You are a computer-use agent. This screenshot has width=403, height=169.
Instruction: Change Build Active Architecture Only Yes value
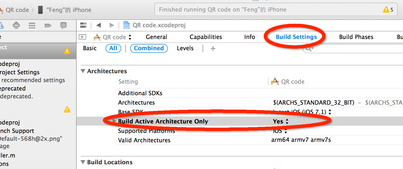[281, 121]
